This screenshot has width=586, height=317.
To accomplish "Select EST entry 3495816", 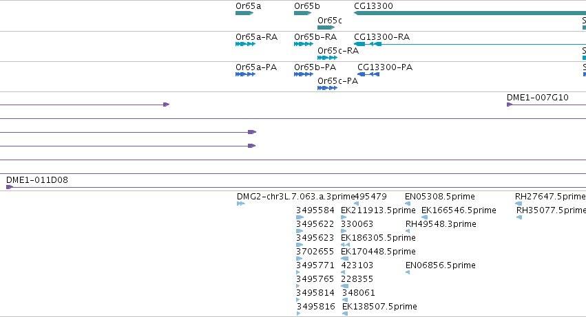I will point(299,314).
